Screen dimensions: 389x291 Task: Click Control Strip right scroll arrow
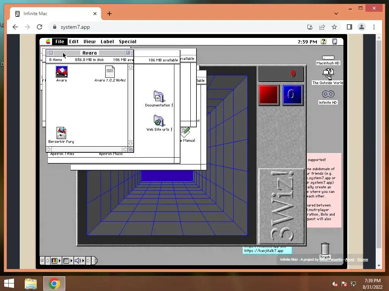(x=88, y=261)
